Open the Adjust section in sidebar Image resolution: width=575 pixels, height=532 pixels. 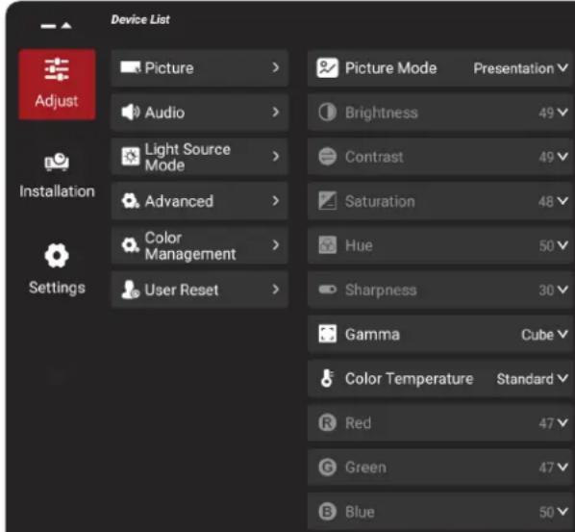pyautogui.click(x=57, y=85)
